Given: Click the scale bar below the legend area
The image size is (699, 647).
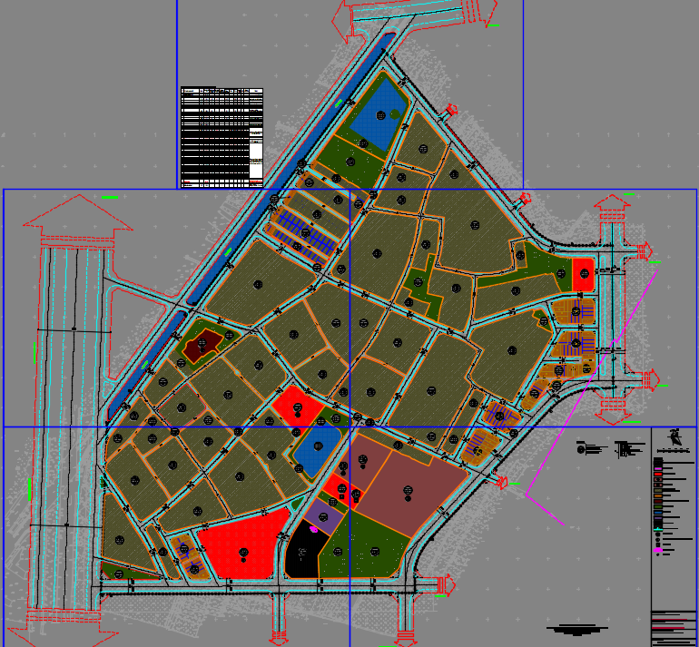Looking at the screenshot, I should coord(577,628).
